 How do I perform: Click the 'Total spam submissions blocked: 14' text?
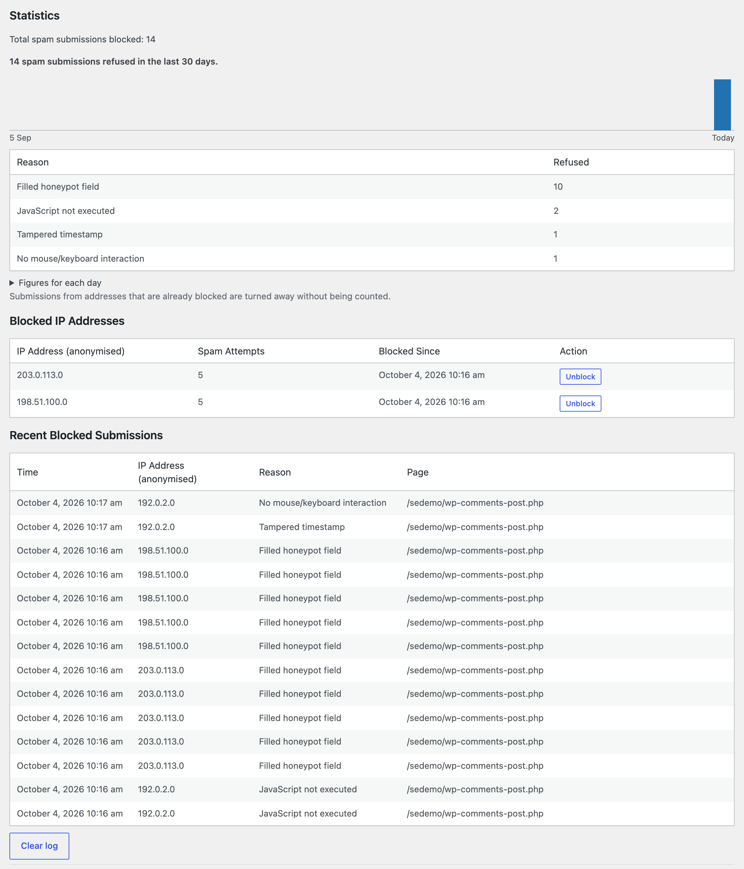click(83, 39)
